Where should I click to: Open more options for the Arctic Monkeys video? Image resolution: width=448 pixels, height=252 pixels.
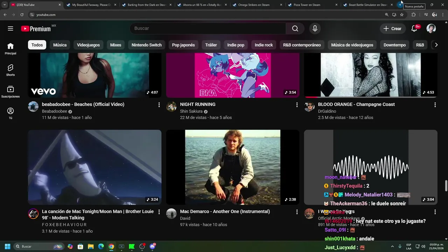(x=435, y=212)
